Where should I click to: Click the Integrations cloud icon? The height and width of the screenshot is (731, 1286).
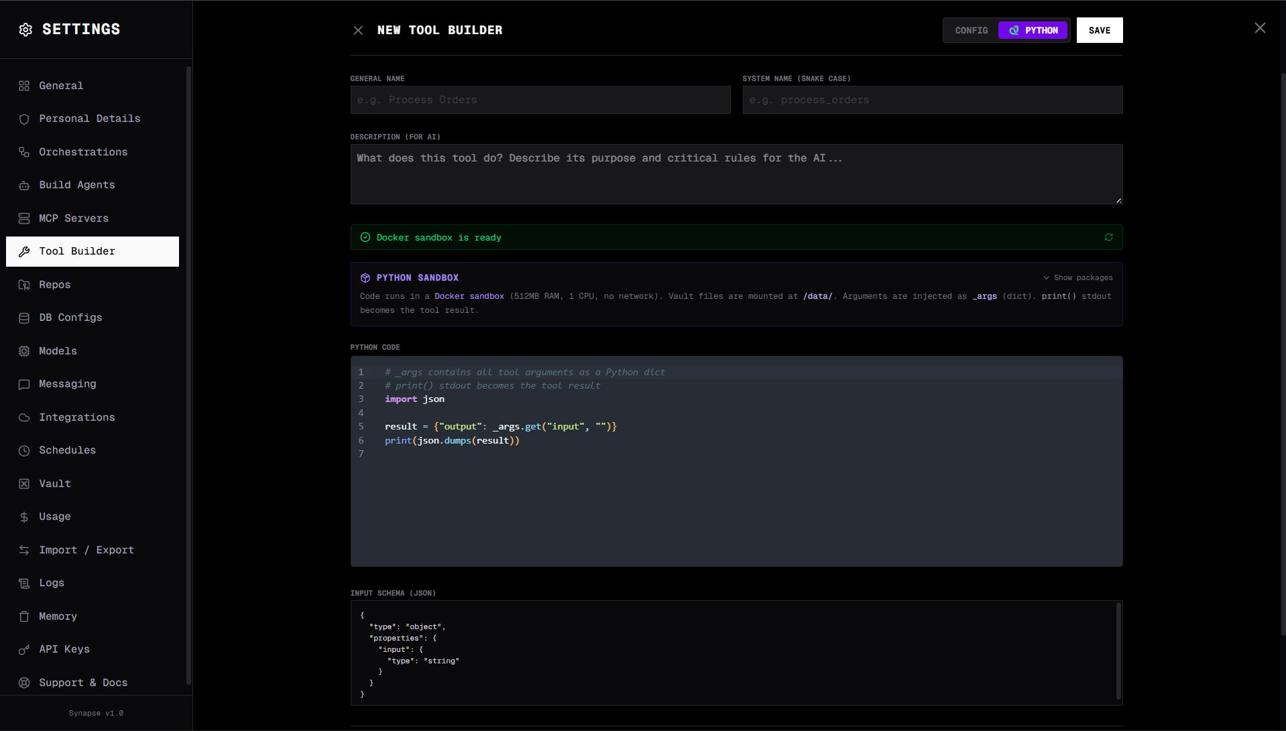pyautogui.click(x=24, y=417)
